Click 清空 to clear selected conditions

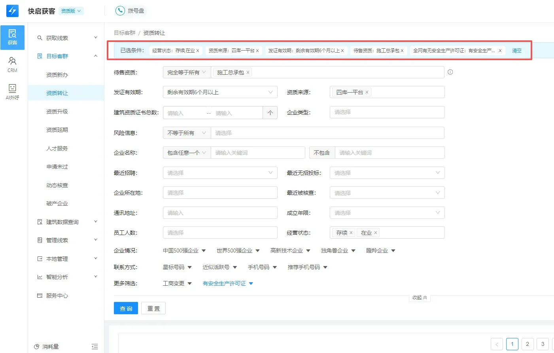[x=517, y=51]
